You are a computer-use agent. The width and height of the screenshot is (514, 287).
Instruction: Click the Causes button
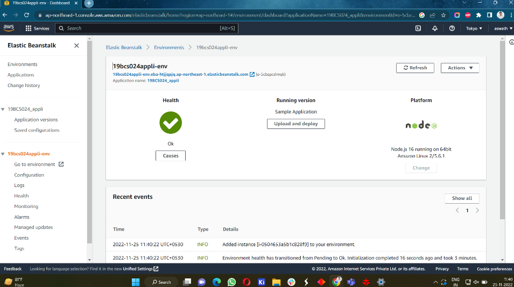pos(171,156)
